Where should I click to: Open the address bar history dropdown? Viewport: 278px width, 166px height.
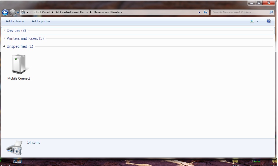click(x=200, y=12)
